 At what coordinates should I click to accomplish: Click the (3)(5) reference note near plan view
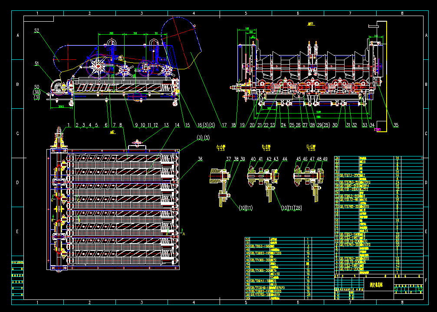coord(202,138)
